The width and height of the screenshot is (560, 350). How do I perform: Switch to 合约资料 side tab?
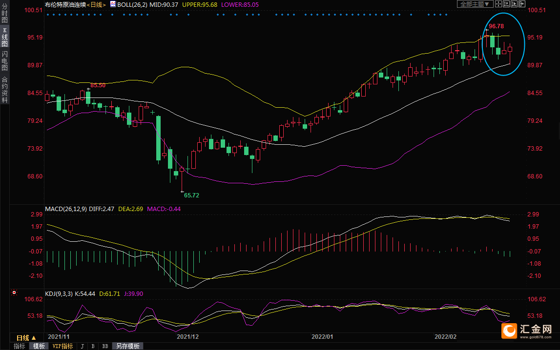click(x=5, y=90)
